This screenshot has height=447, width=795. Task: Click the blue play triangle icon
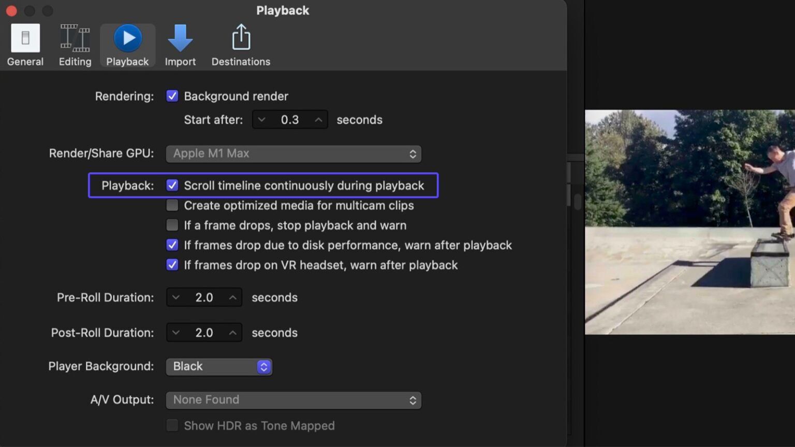tap(127, 37)
